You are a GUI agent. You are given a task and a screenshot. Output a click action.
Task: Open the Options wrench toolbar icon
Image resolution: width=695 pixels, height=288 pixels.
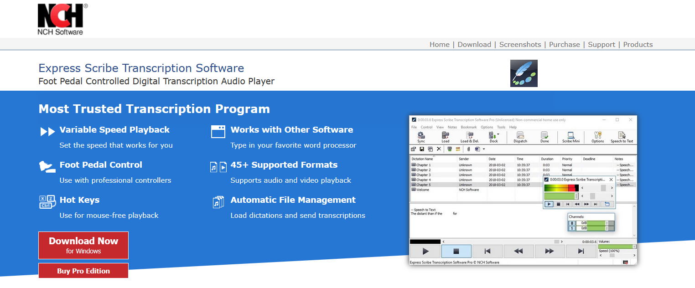click(x=597, y=137)
